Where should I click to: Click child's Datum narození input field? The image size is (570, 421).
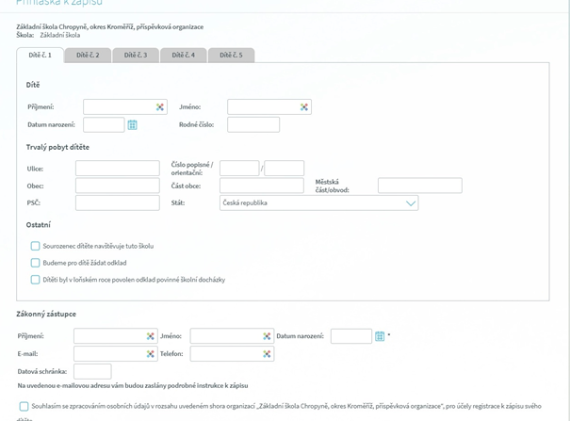point(104,125)
